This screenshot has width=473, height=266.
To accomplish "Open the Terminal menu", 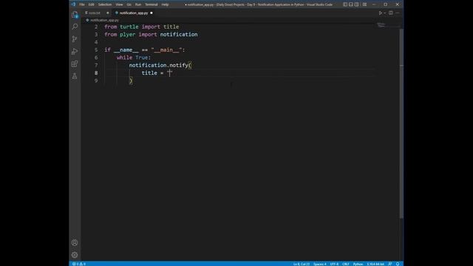I will coord(152,4).
